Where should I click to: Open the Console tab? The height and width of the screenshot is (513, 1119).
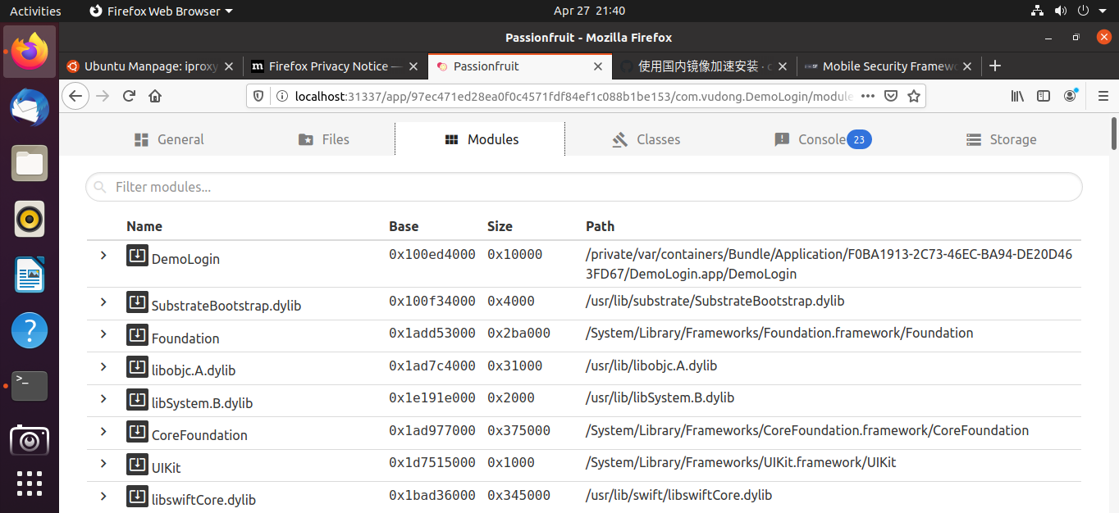point(822,139)
